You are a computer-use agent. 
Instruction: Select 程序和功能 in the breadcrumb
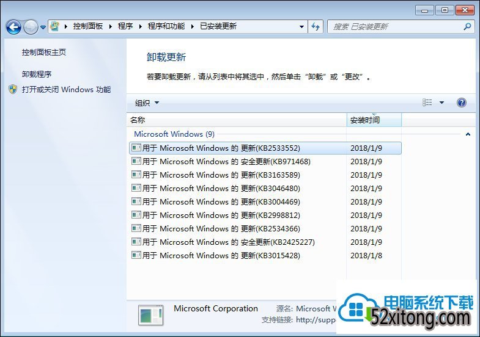(166, 26)
